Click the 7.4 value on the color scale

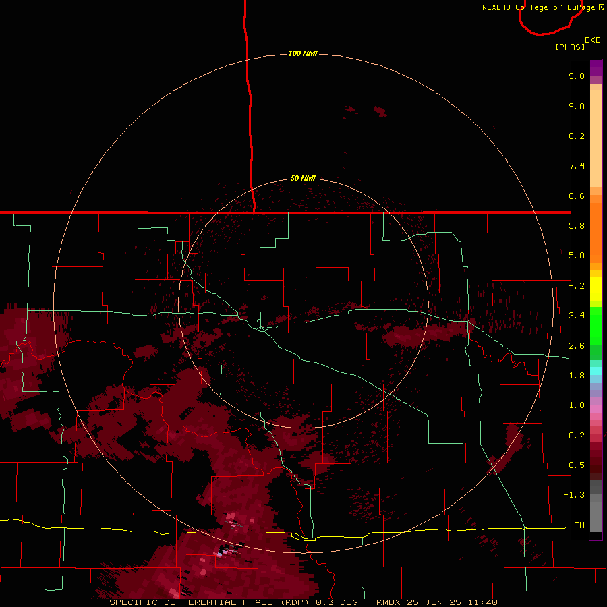[577, 166]
